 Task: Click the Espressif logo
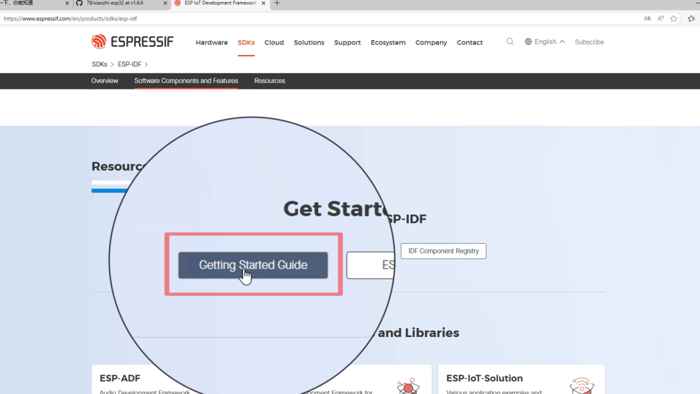132,41
